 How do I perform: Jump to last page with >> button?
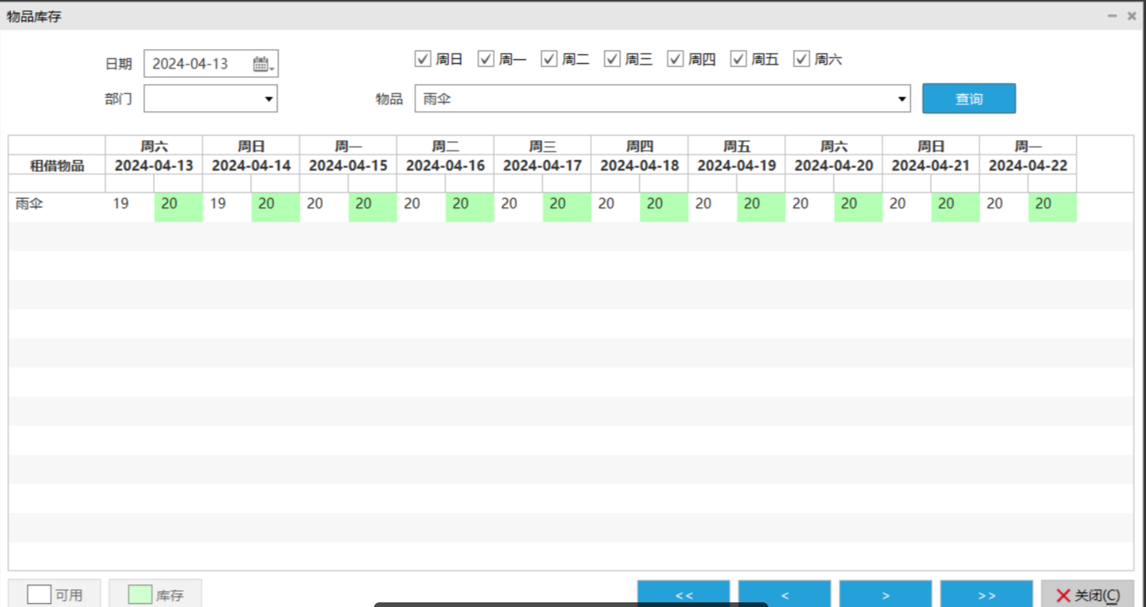coord(986,595)
